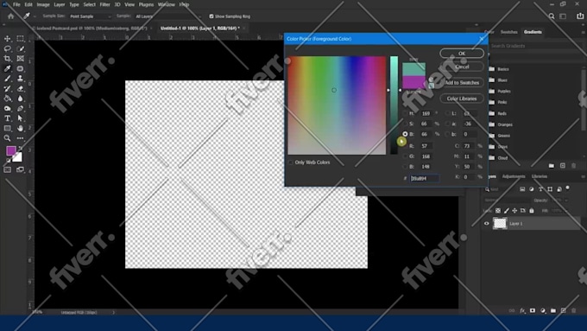Open the Sample Size dropdown
This screenshot has width=587, height=331.
click(91, 16)
